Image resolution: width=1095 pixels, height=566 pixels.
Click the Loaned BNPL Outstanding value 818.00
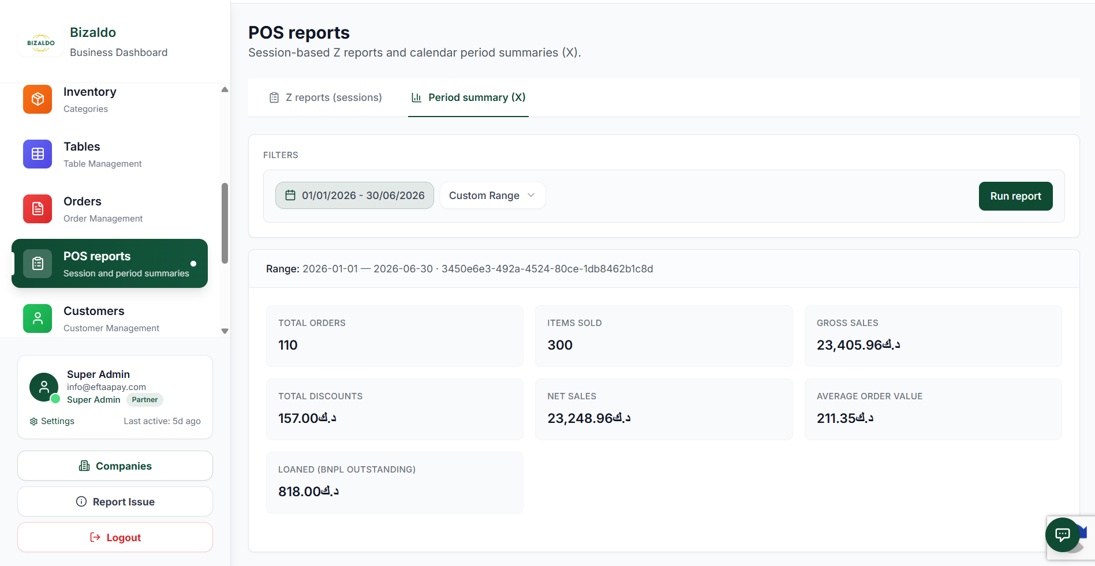coord(308,492)
